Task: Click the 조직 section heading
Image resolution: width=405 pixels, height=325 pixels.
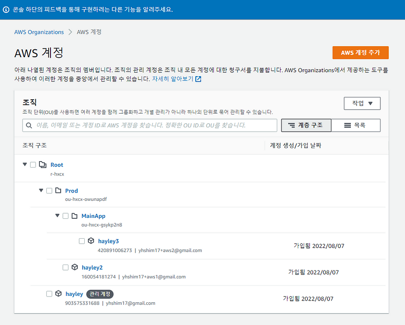Action: click(x=30, y=102)
